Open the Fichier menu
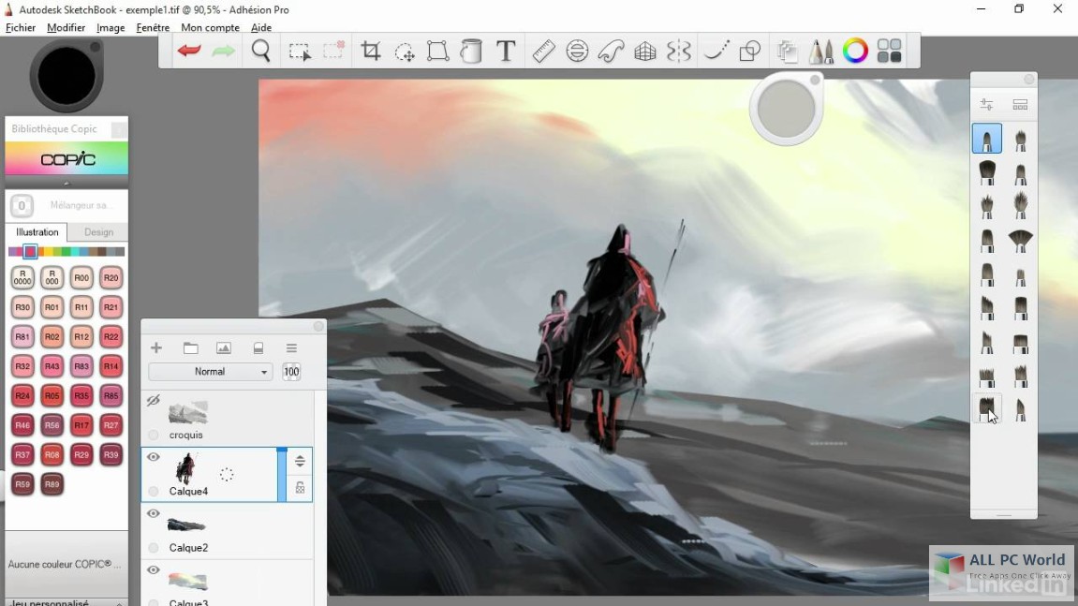This screenshot has width=1078, height=606. point(21,27)
